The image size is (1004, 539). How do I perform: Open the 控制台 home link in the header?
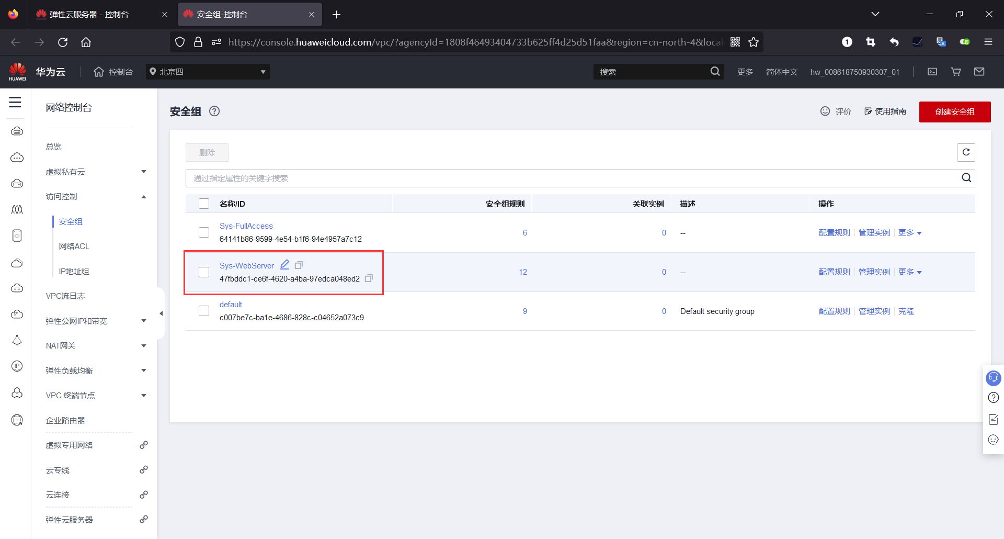[x=113, y=72]
